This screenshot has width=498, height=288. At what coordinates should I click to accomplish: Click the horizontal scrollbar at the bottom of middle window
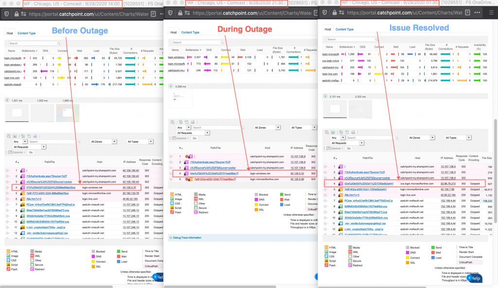pos(220,287)
